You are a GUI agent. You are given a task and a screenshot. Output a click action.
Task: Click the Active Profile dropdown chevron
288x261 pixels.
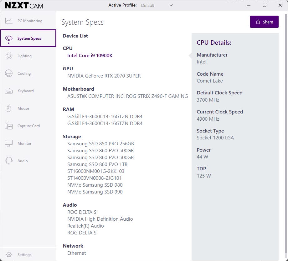point(171,5)
